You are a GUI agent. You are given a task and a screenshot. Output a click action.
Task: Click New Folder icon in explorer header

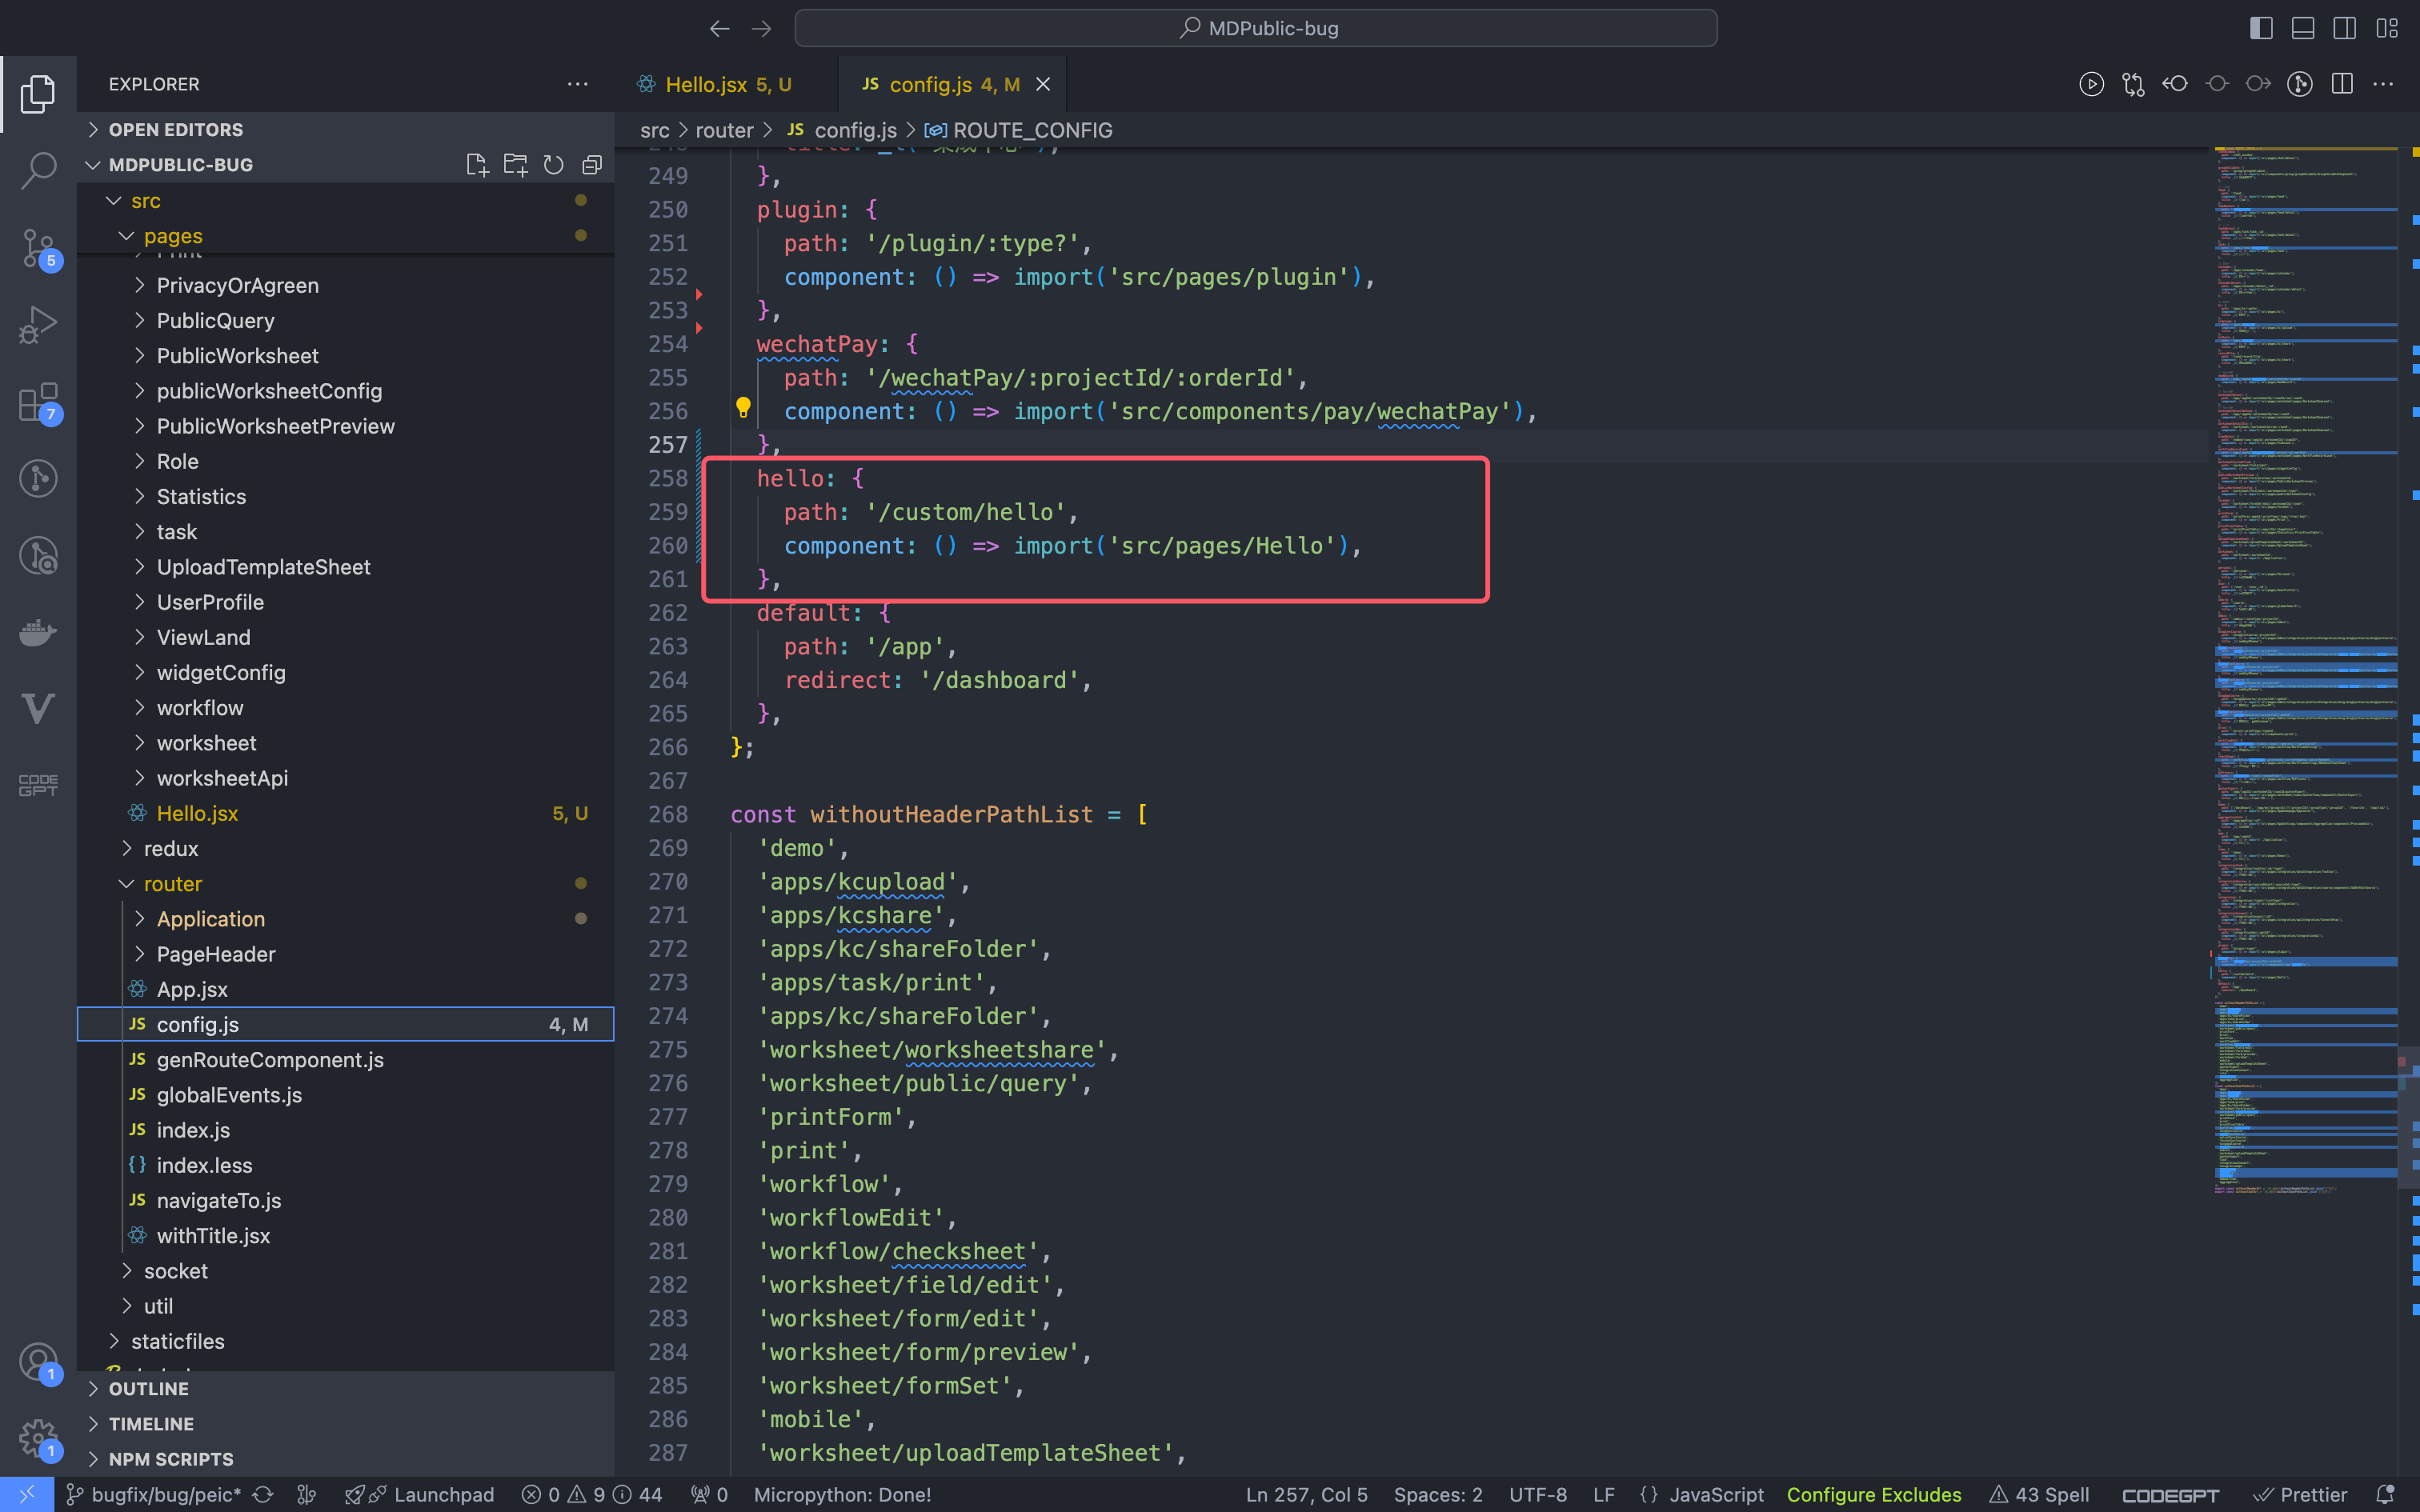tap(515, 165)
